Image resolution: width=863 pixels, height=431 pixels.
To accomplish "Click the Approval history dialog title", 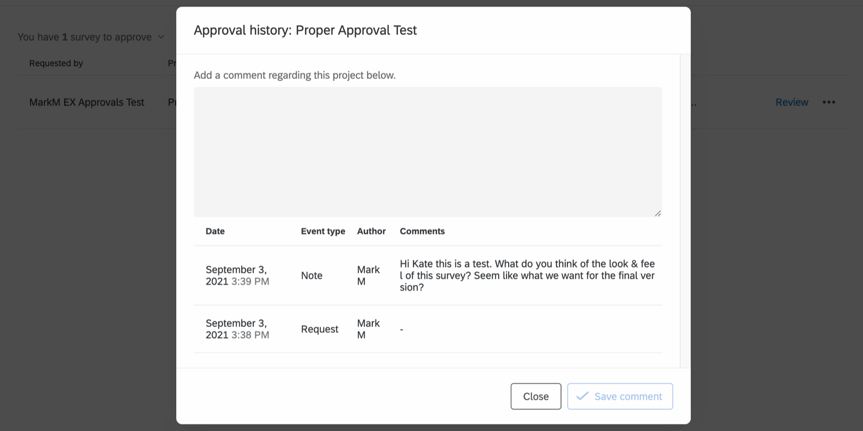I will tap(305, 30).
